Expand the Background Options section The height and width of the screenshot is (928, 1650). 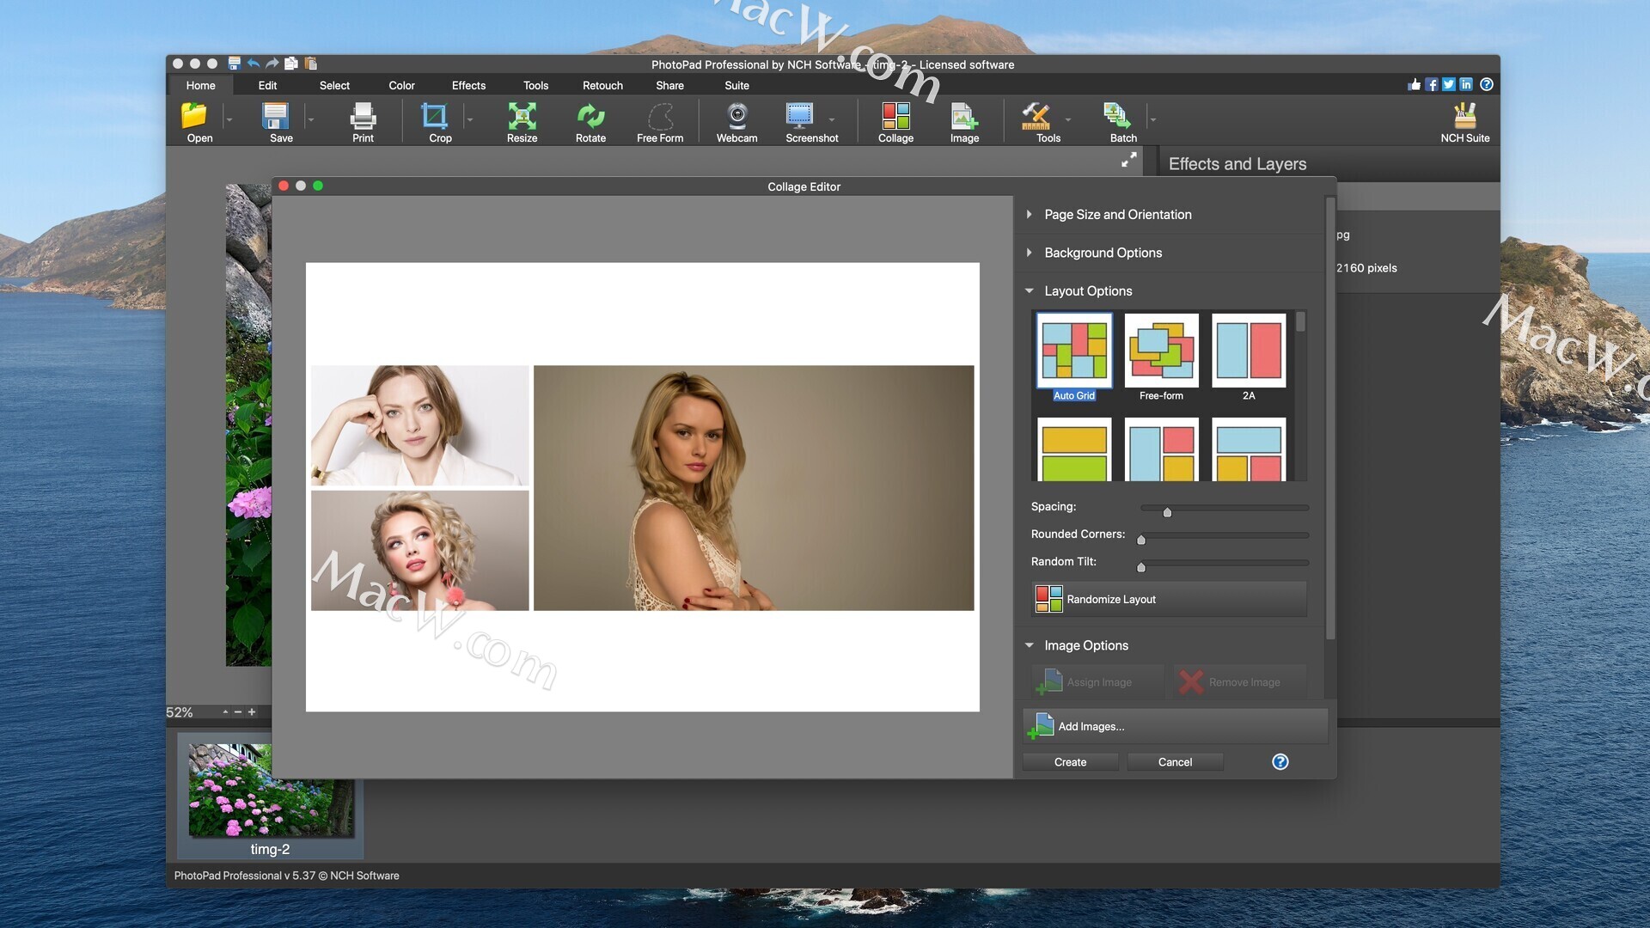pos(1103,253)
